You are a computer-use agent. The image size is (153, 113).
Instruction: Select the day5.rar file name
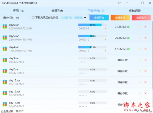14,36
